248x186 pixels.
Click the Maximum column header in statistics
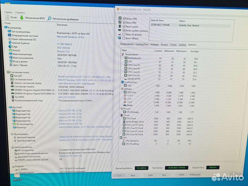point(181,51)
